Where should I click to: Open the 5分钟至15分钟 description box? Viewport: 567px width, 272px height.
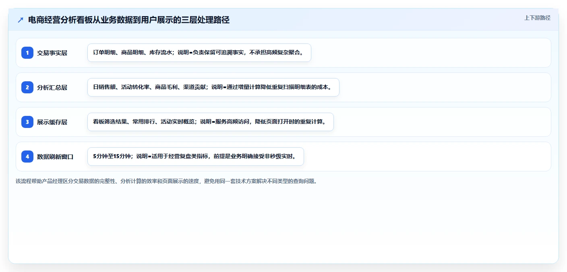point(195,157)
